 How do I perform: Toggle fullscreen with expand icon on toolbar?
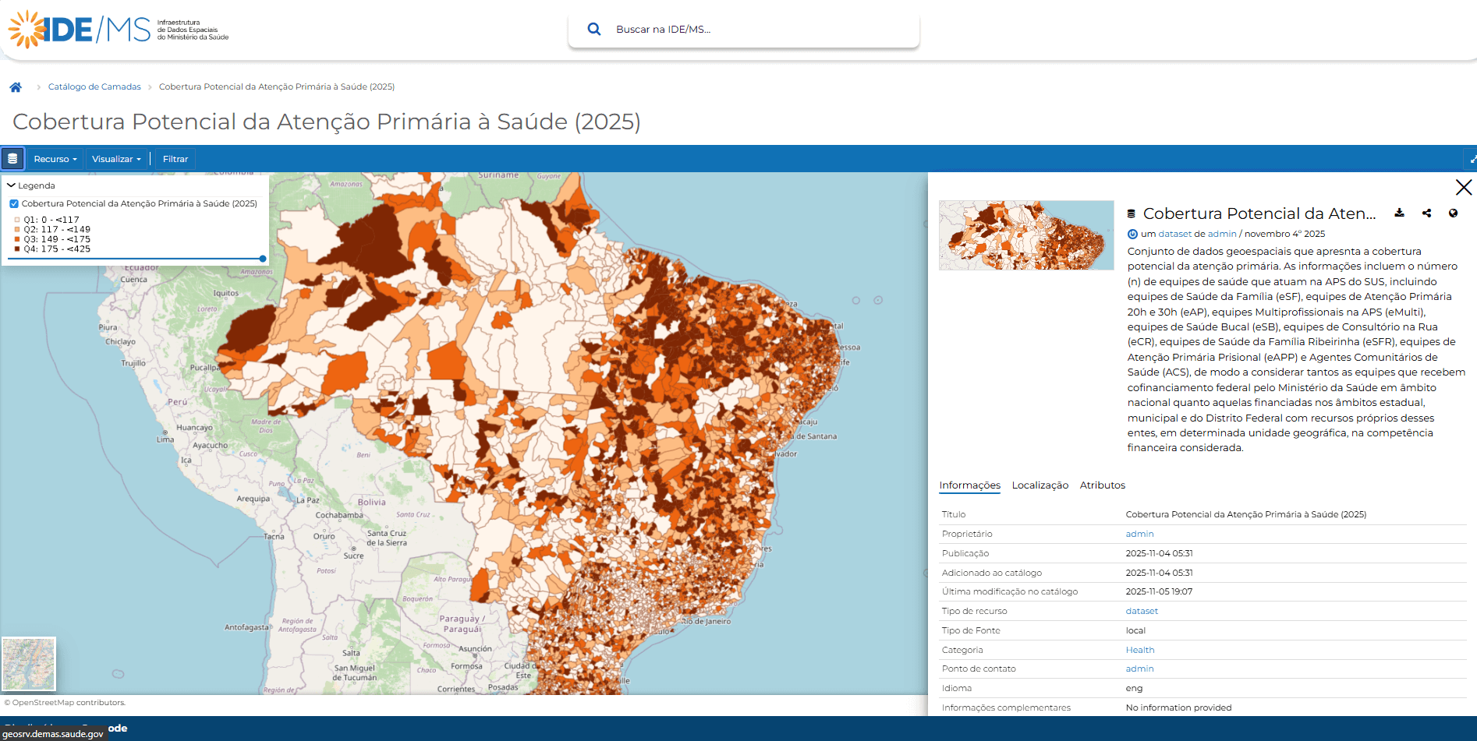tap(1472, 158)
